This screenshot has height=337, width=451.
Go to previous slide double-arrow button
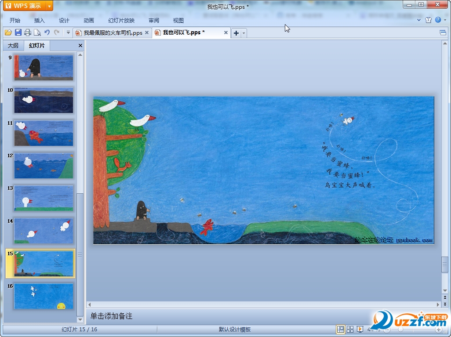[445, 297]
